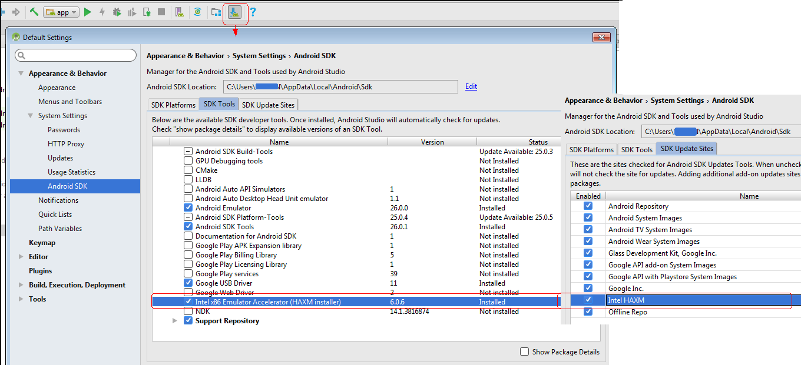Toggle GPU Debugging tools checkbox

point(188,161)
